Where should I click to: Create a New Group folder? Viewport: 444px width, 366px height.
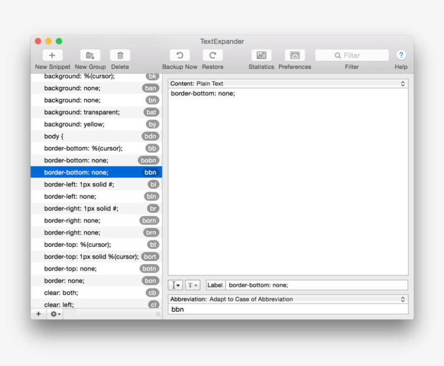(89, 55)
